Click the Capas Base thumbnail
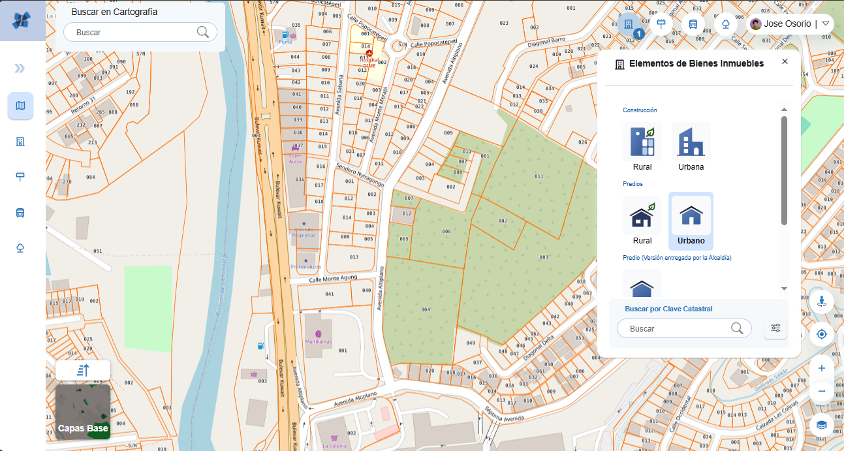844x451 pixels. [x=83, y=411]
